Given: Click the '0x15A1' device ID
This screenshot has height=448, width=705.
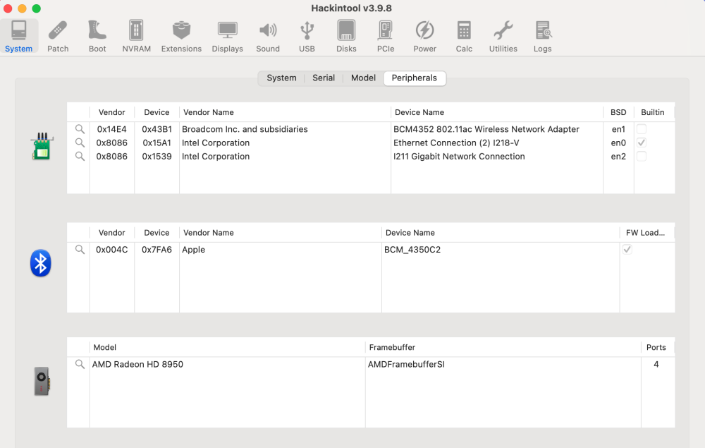Looking at the screenshot, I should [157, 143].
